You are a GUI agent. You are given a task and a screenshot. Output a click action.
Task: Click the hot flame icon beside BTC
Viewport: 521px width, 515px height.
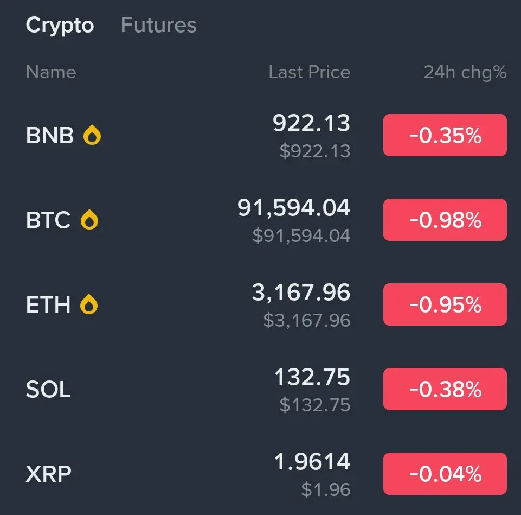tap(89, 220)
